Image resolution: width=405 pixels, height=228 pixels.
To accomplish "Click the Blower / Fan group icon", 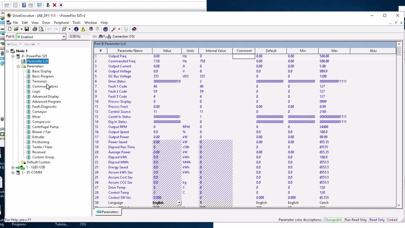I will (x=29, y=132).
